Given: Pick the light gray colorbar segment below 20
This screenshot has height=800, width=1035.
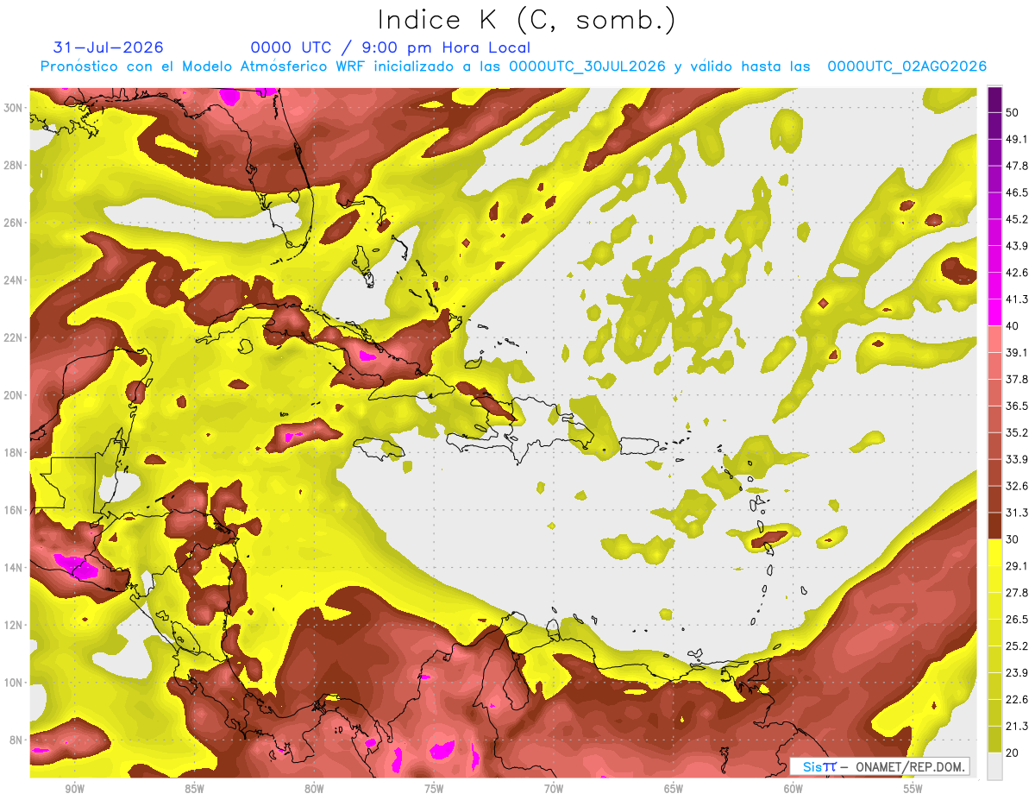Looking at the screenshot, I should (994, 765).
